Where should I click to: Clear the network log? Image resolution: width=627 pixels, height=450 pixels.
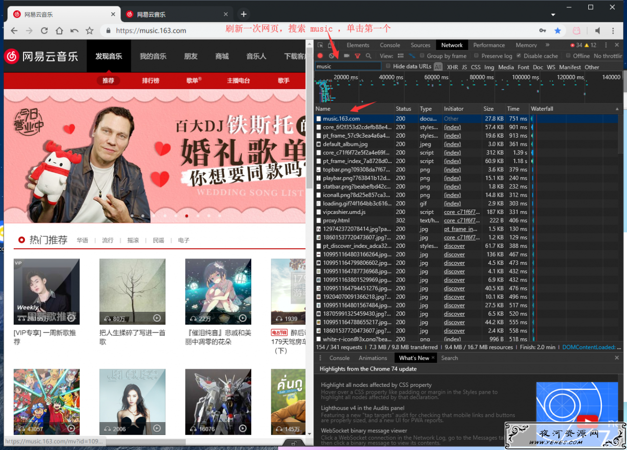(x=332, y=56)
